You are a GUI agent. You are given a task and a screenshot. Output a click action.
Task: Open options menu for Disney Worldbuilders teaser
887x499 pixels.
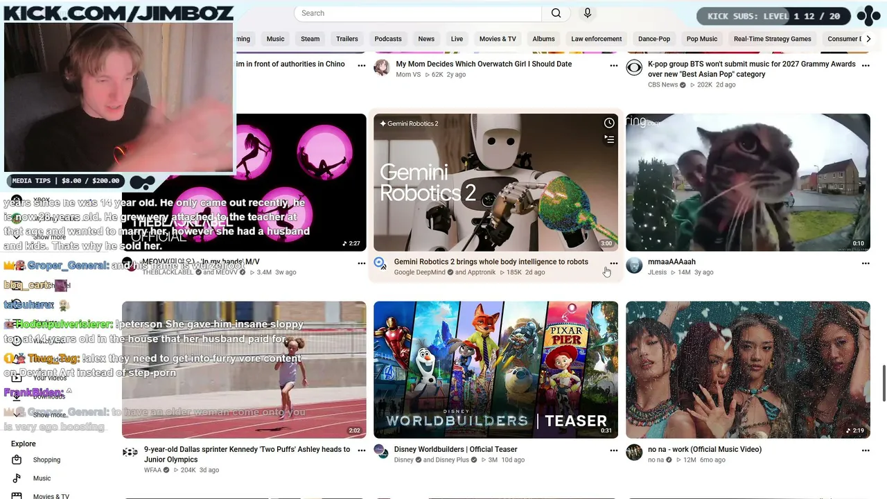(613, 450)
